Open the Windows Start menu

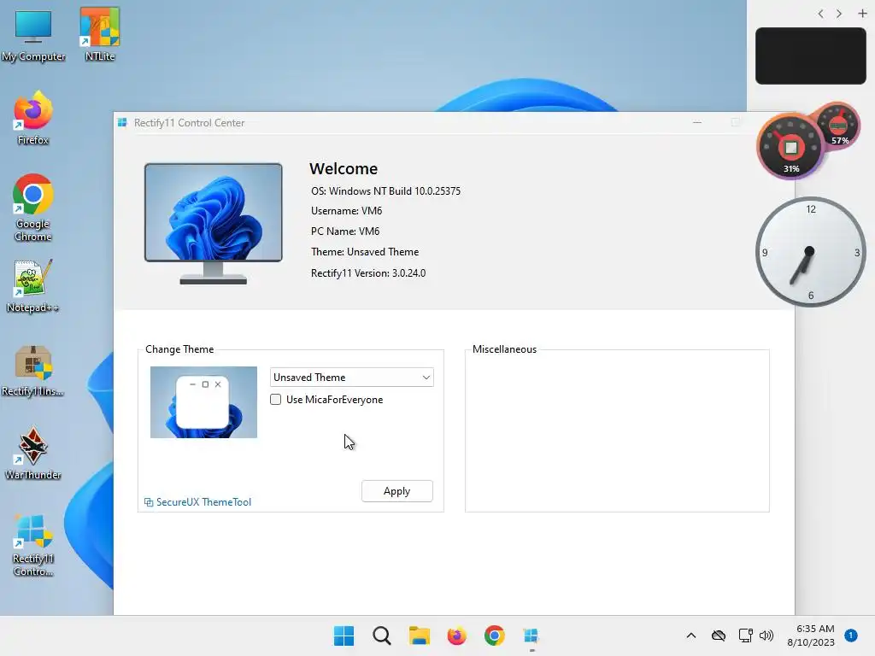[x=344, y=635]
